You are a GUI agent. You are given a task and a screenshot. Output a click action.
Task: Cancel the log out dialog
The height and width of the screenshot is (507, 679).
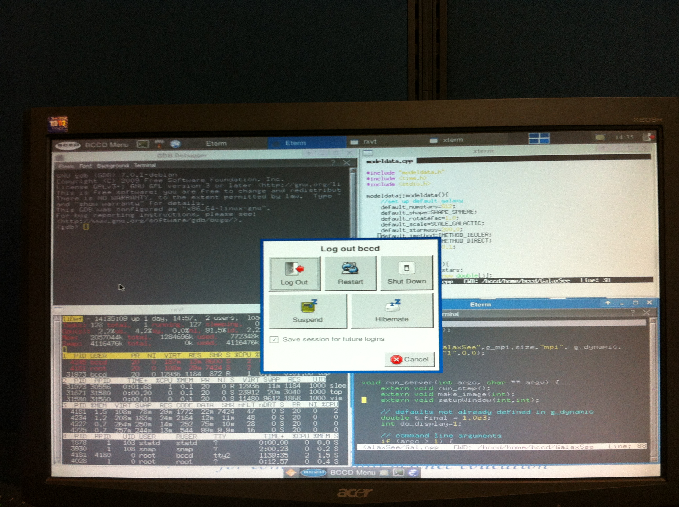409,359
